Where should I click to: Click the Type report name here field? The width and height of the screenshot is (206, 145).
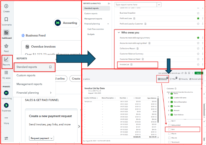tap(135, 5)
